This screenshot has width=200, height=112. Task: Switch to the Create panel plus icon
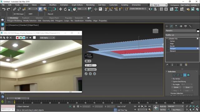167,26
